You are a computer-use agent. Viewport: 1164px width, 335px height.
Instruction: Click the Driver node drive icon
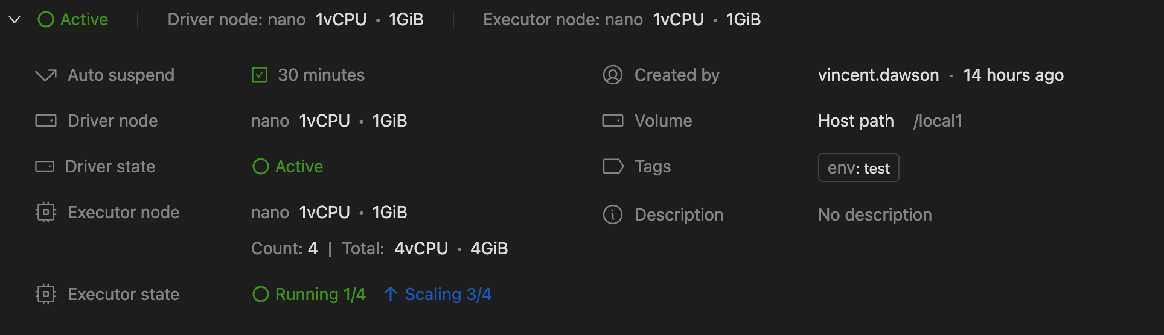(x=46, y=121)
